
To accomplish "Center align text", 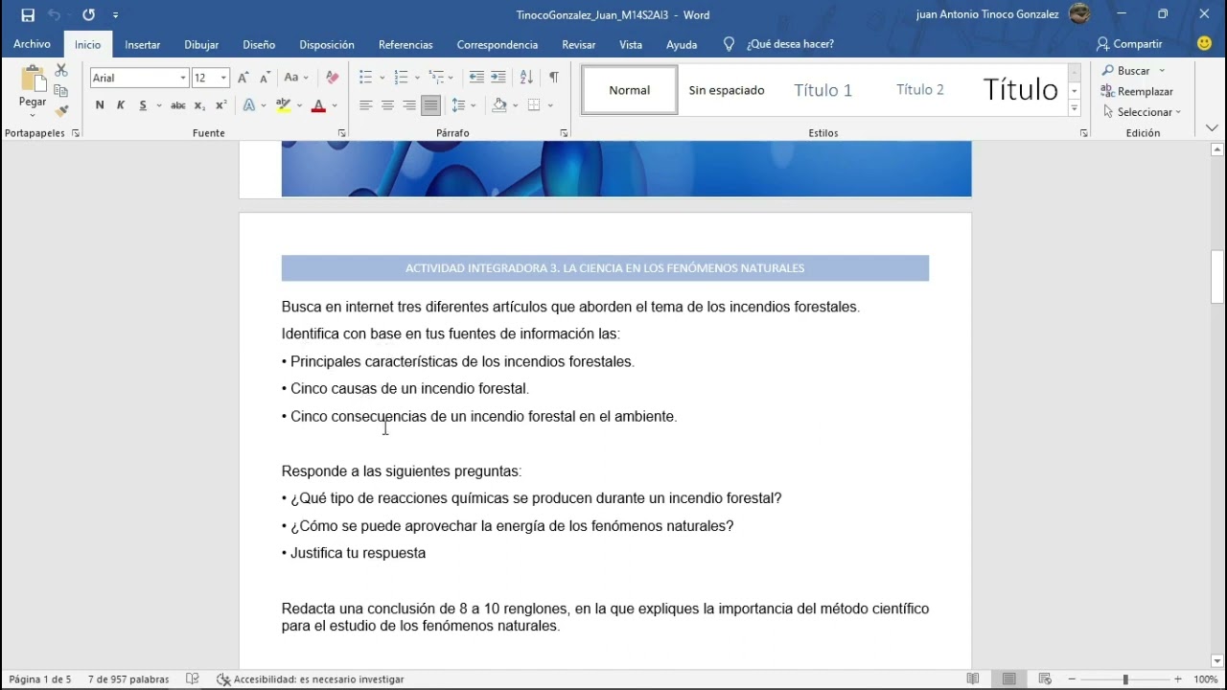I will tap(387, 105).
